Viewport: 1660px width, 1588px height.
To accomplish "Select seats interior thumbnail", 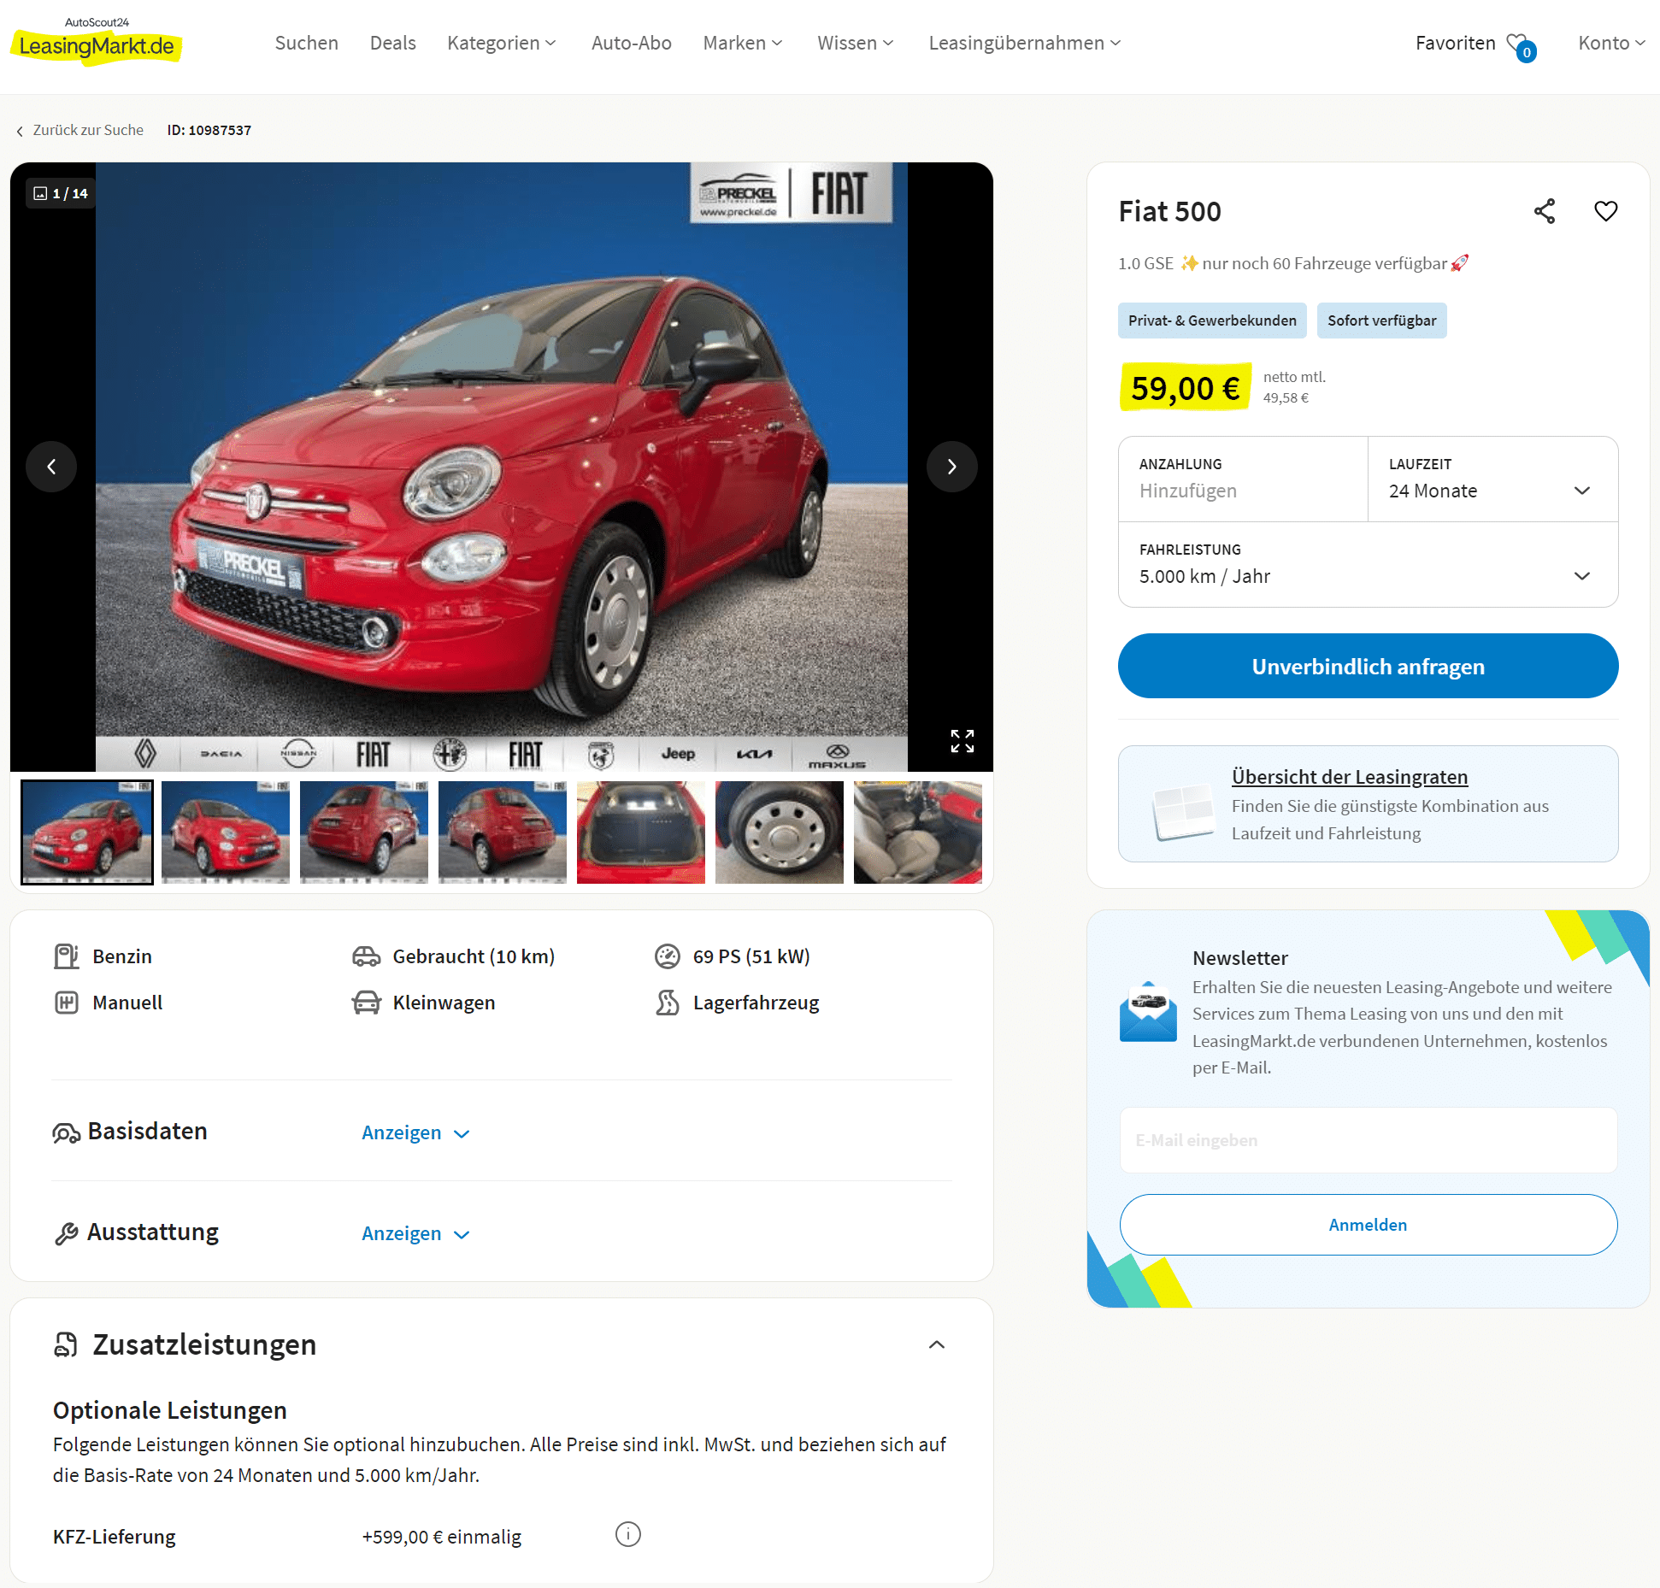I will 918,832.
